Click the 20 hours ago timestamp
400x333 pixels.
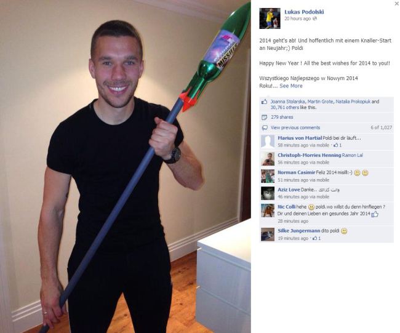(x=297, y=18)
